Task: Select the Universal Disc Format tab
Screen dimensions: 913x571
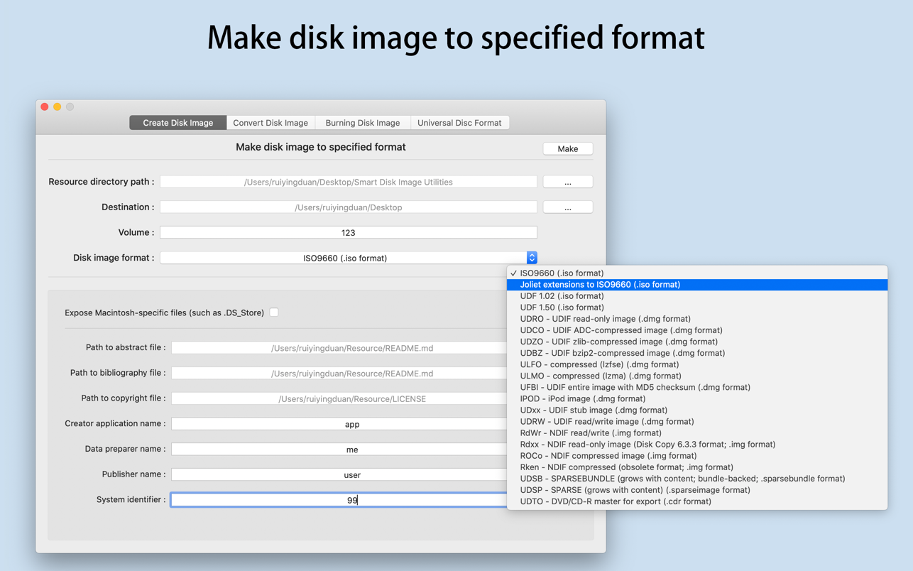Action: (459, 123)
